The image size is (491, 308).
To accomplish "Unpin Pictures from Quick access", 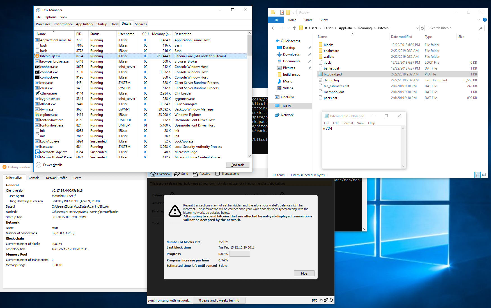I will [x=310, y=68].
